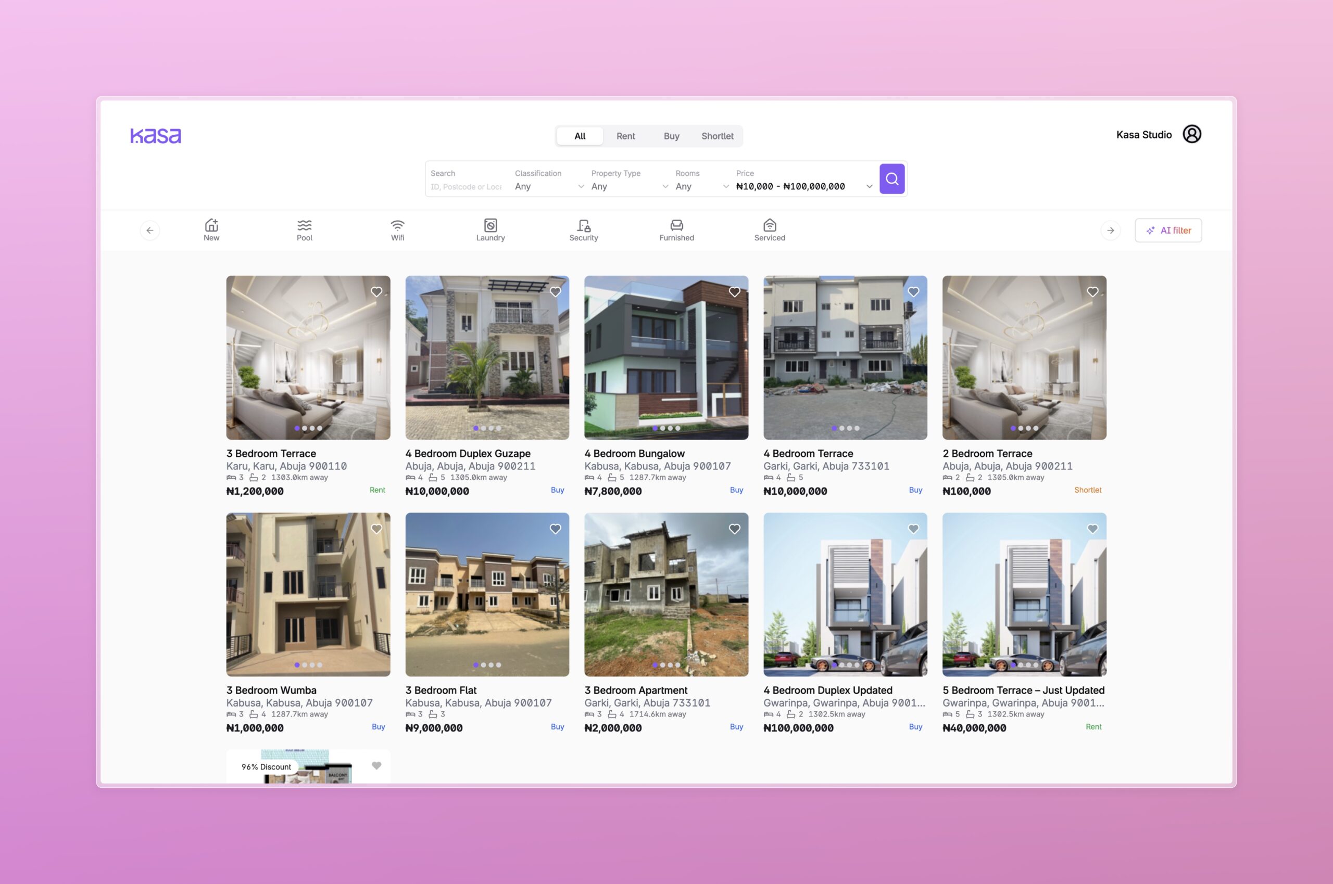This screenshot has width=1333, height=884.
Task: Favorite the 3 Bedroom Terrace listing
Action: pos(376,292)
